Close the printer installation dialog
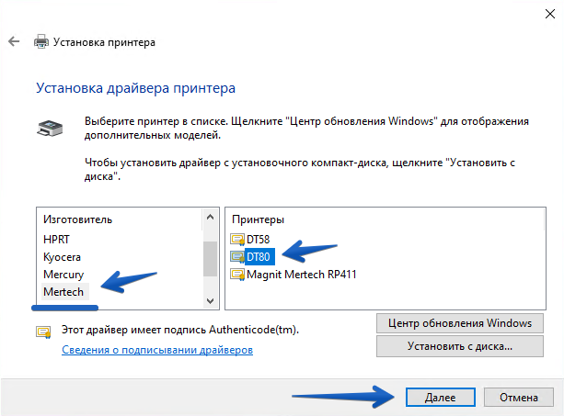 543,12
